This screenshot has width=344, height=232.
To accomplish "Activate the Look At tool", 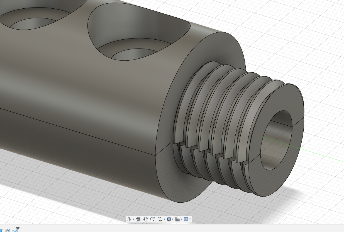I will [x=138, y=219].
